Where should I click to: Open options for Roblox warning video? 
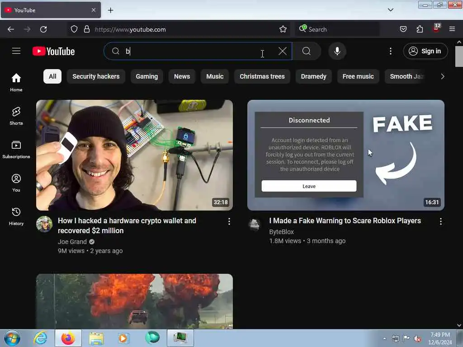coord(440,221)
